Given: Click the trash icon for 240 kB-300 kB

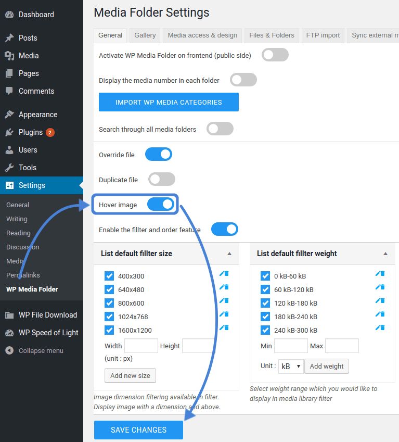Looking at the screenshot, I should click(x=382, y=327).
